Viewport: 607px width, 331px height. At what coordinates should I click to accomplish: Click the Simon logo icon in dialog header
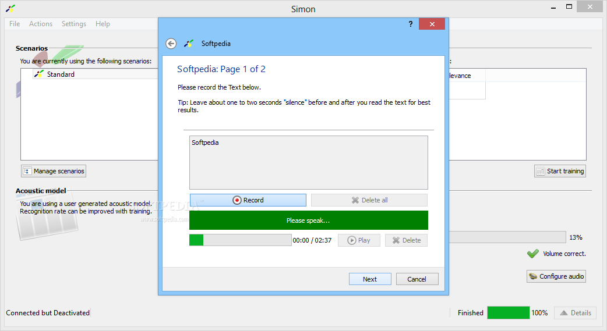coord(189,44)
